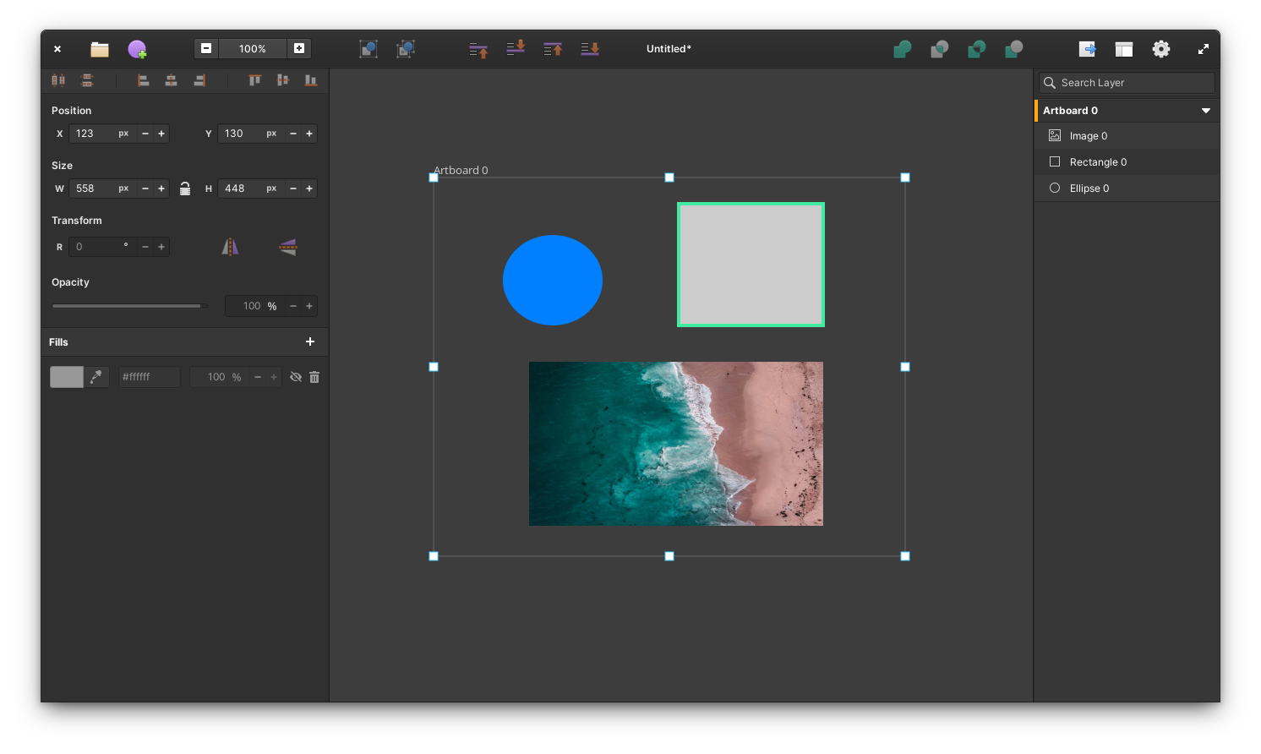Toggle fullscreen mode
This screenshot has height=754, width=1261.
pyautogui.click(x=1203, y=49)
